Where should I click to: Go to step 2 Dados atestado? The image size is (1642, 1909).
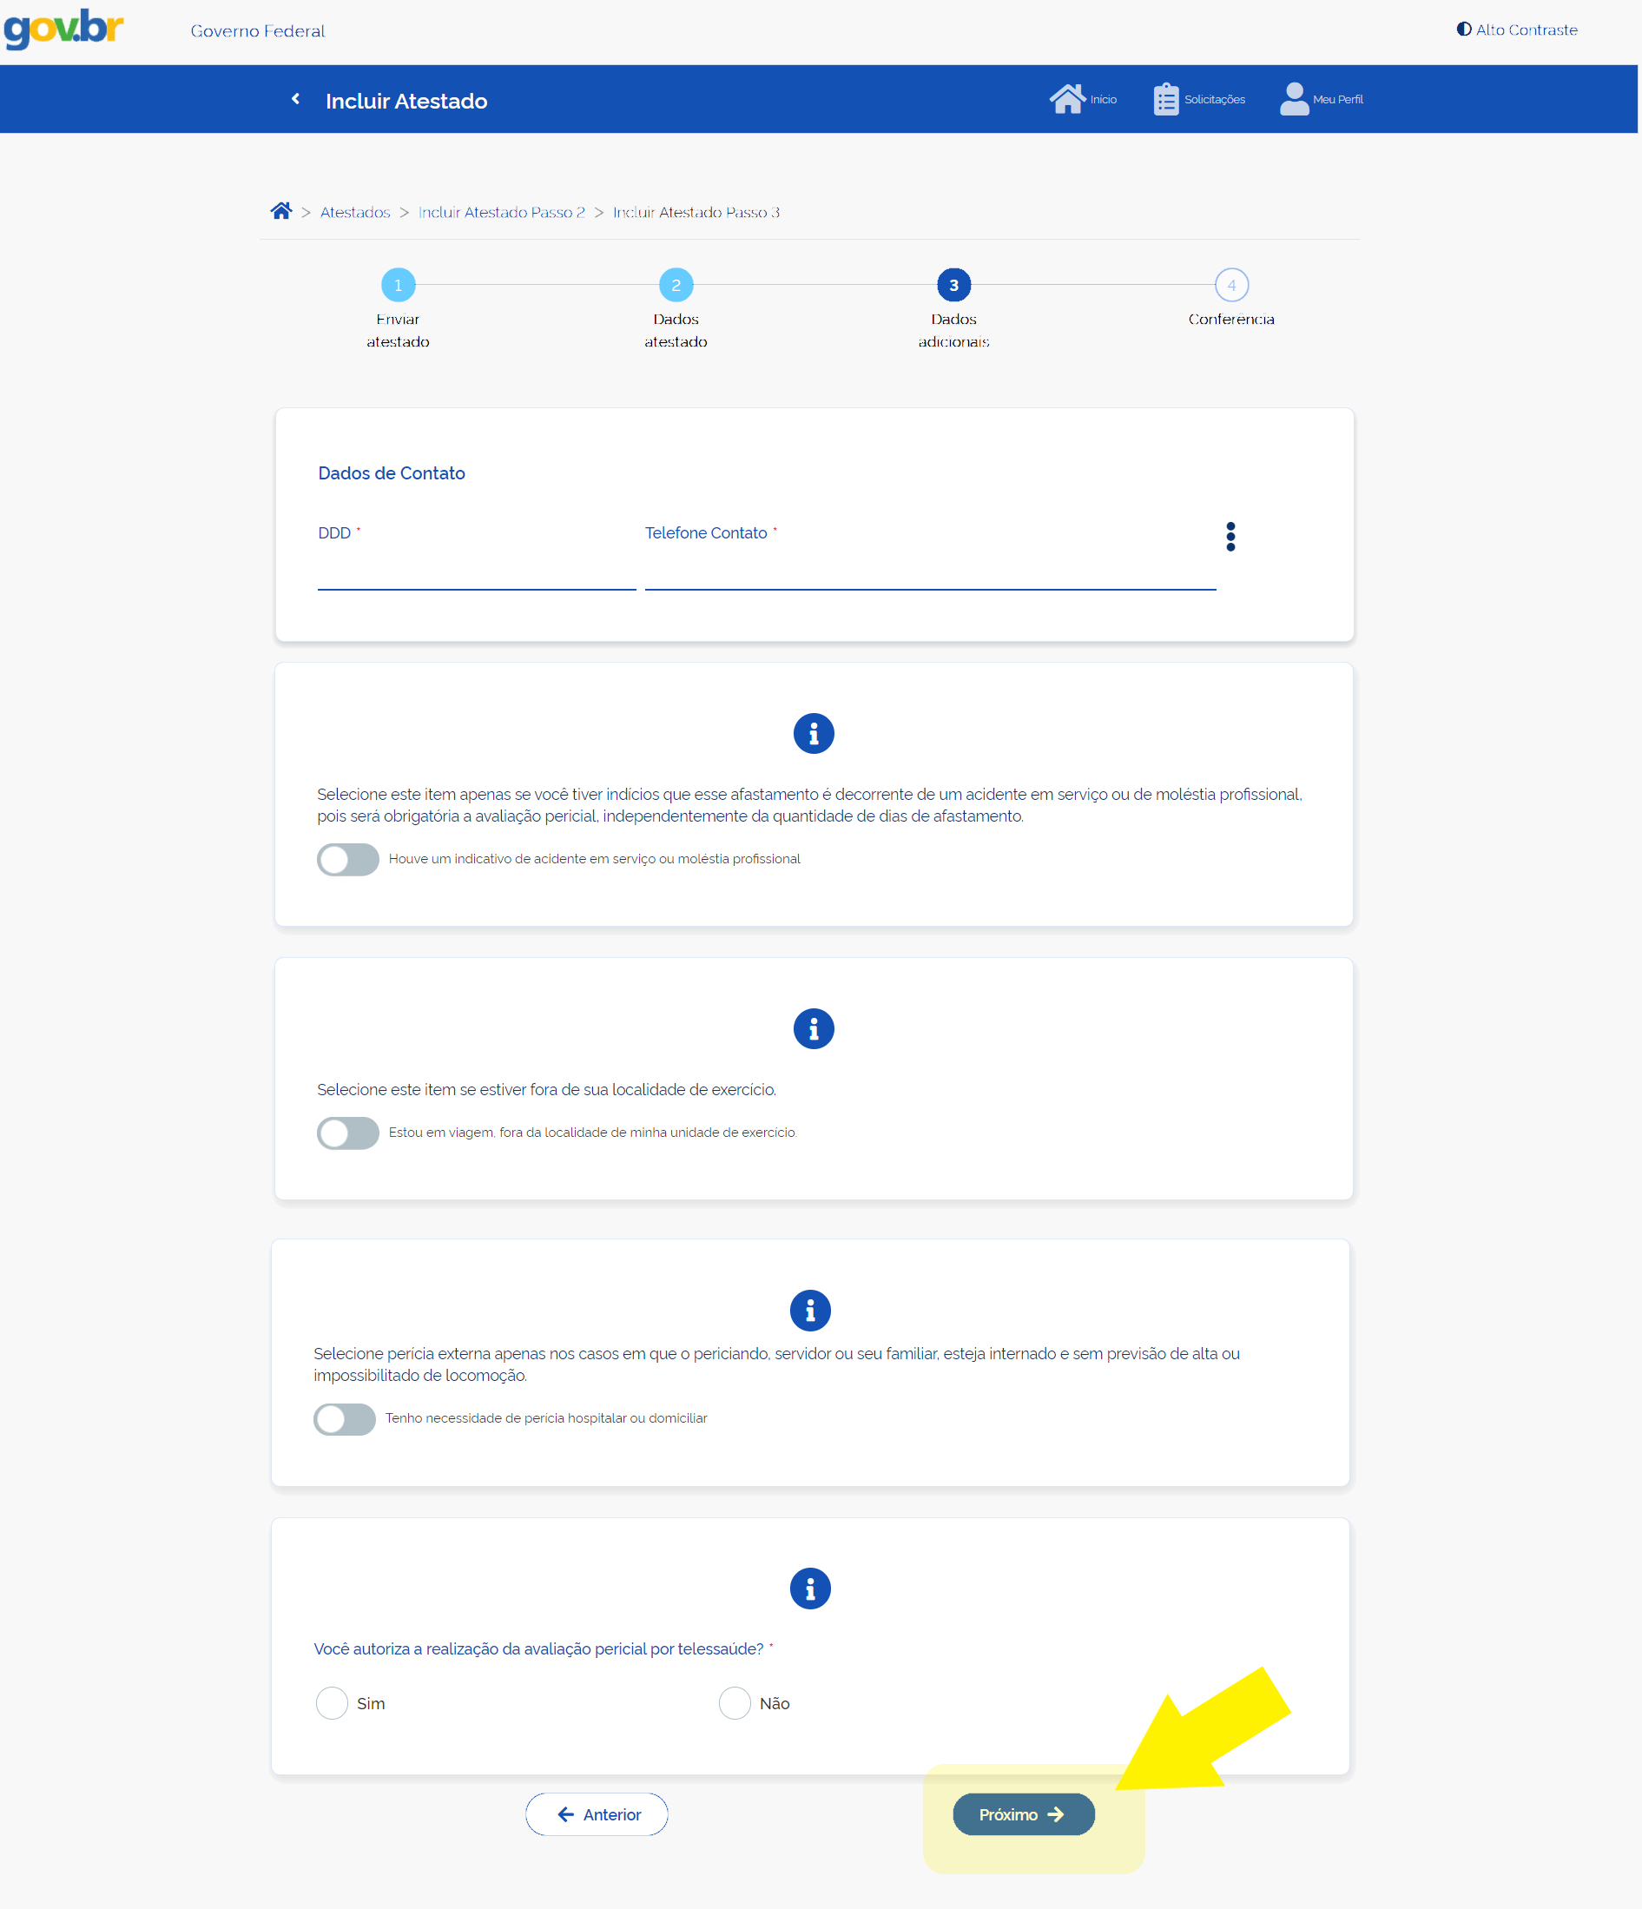point(675,286)
